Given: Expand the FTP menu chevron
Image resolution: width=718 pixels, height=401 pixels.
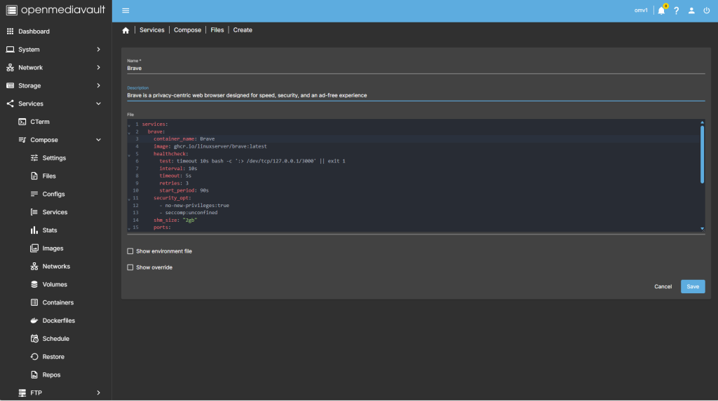Looking at the screenshot, I should (x=98, y=393).
